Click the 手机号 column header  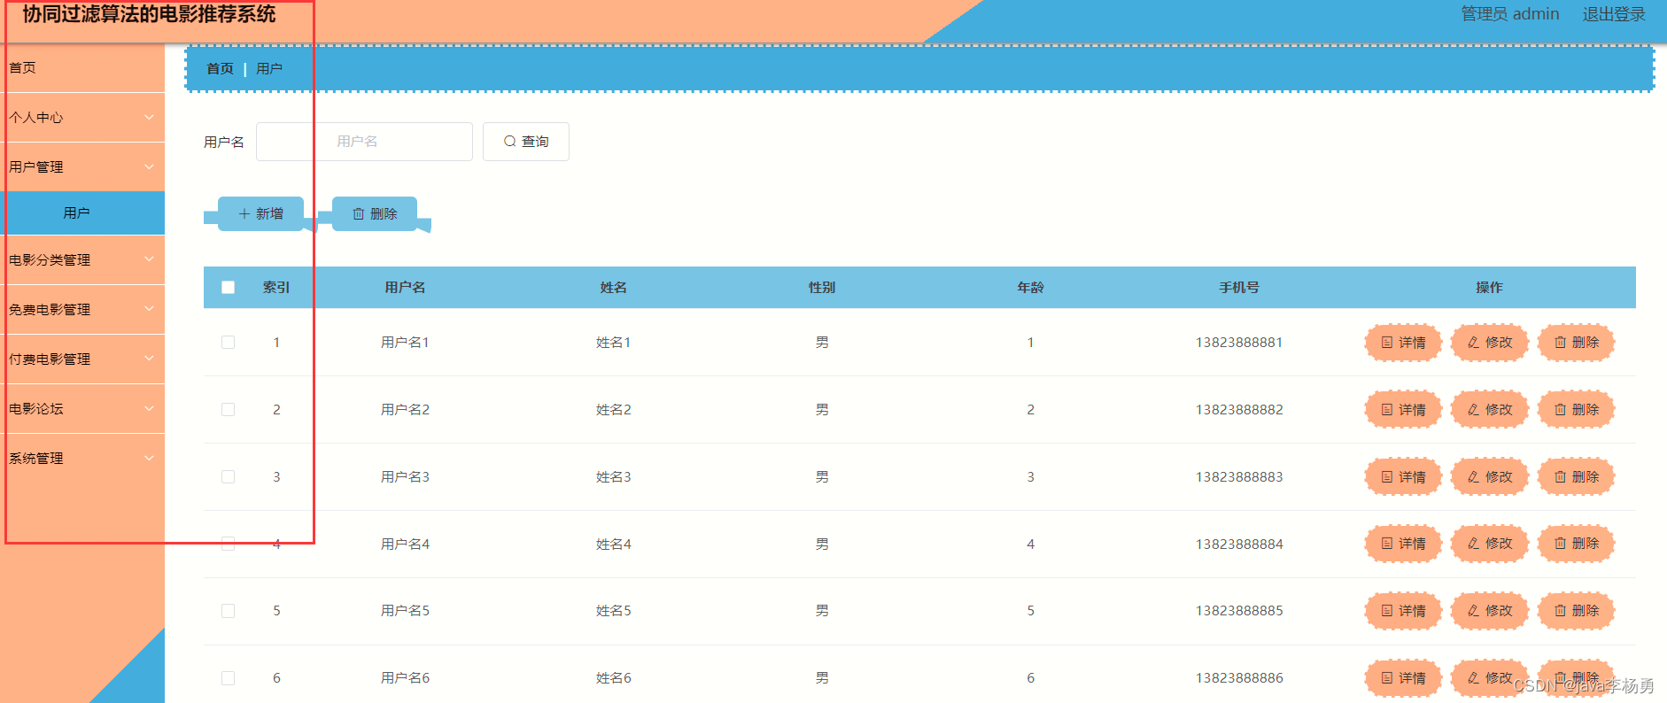pos(1239,288)
